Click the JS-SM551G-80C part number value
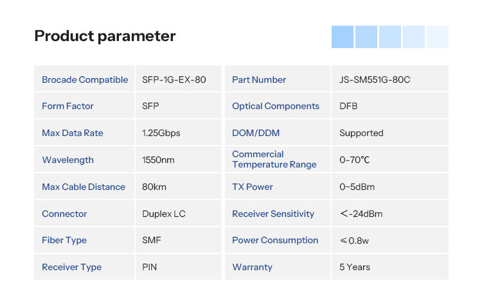The height and width of the screenshot is (308, 482). (x=375, y=80)
